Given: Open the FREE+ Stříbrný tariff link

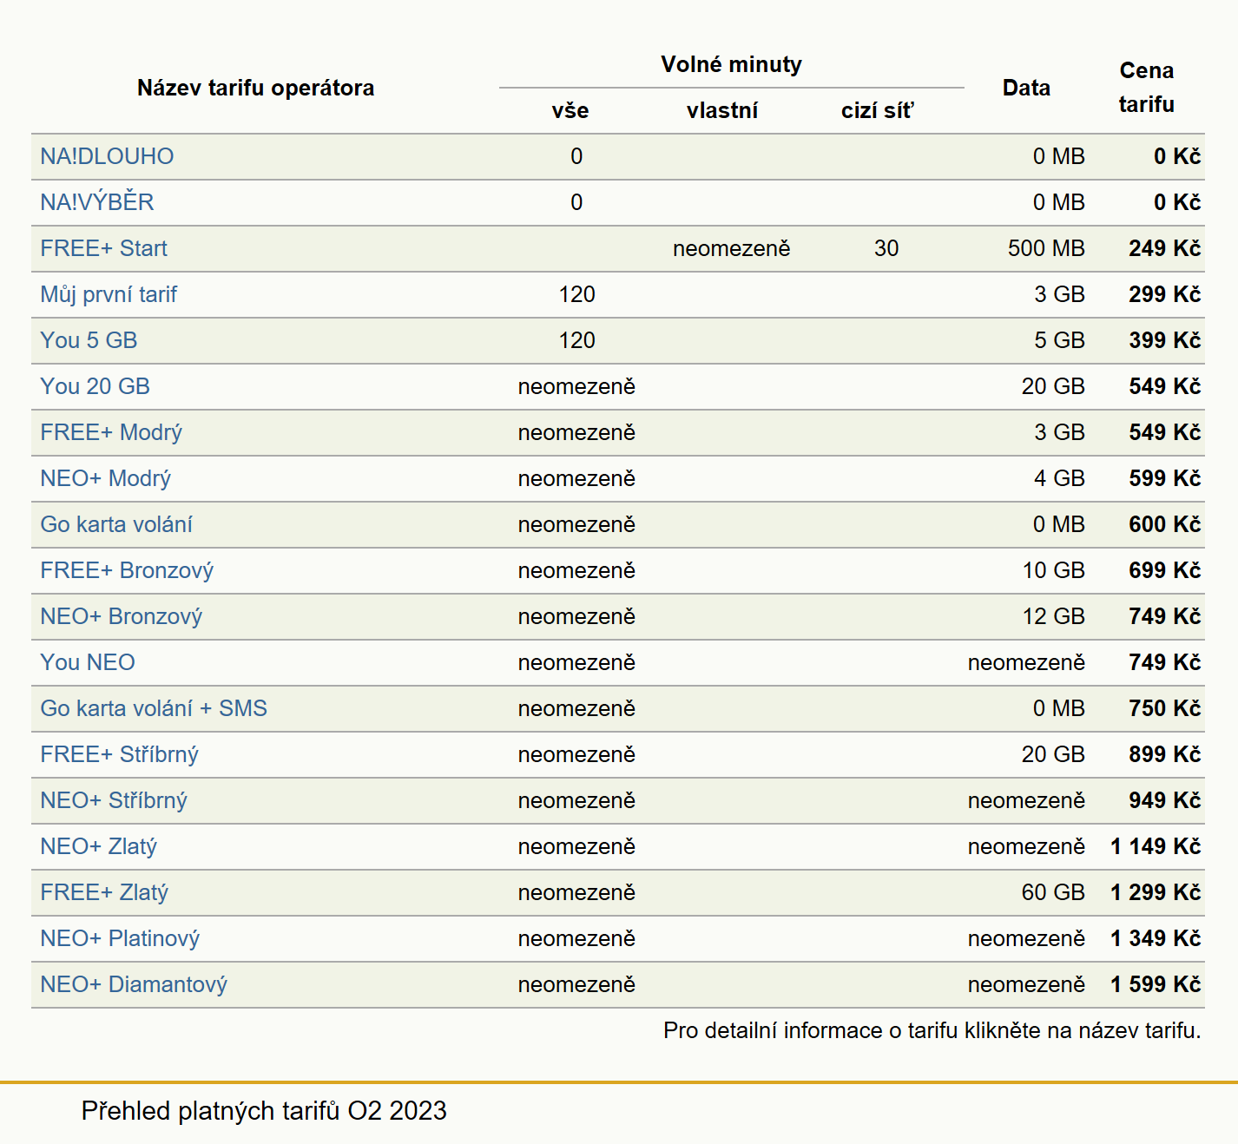Looking at the screenshot, I should [120, 754].
